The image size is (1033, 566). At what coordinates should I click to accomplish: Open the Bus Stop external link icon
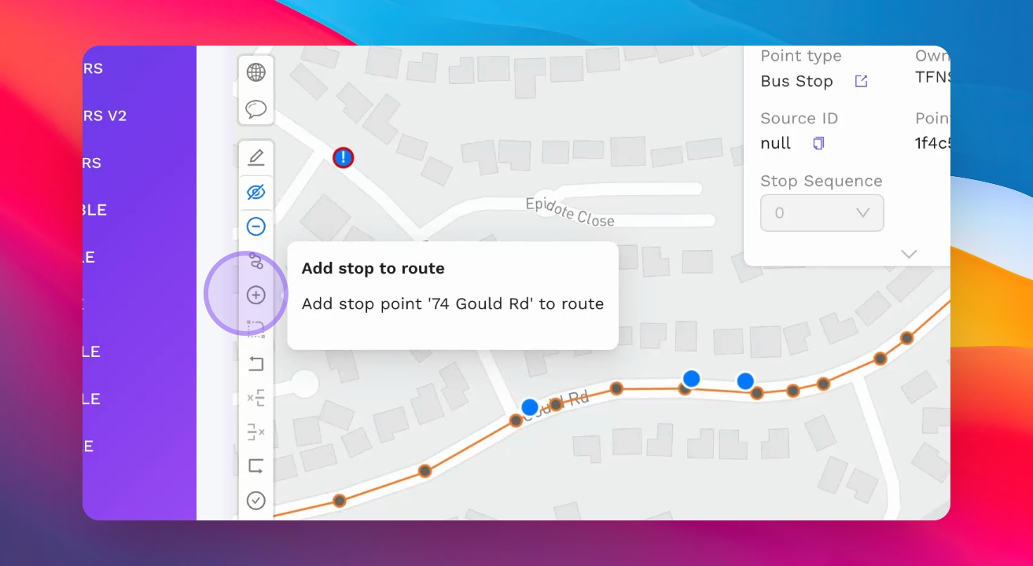(x=862, y=81)
